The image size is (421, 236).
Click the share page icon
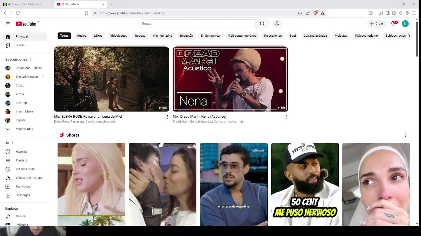pyautogui.click(x=307, y=13)
